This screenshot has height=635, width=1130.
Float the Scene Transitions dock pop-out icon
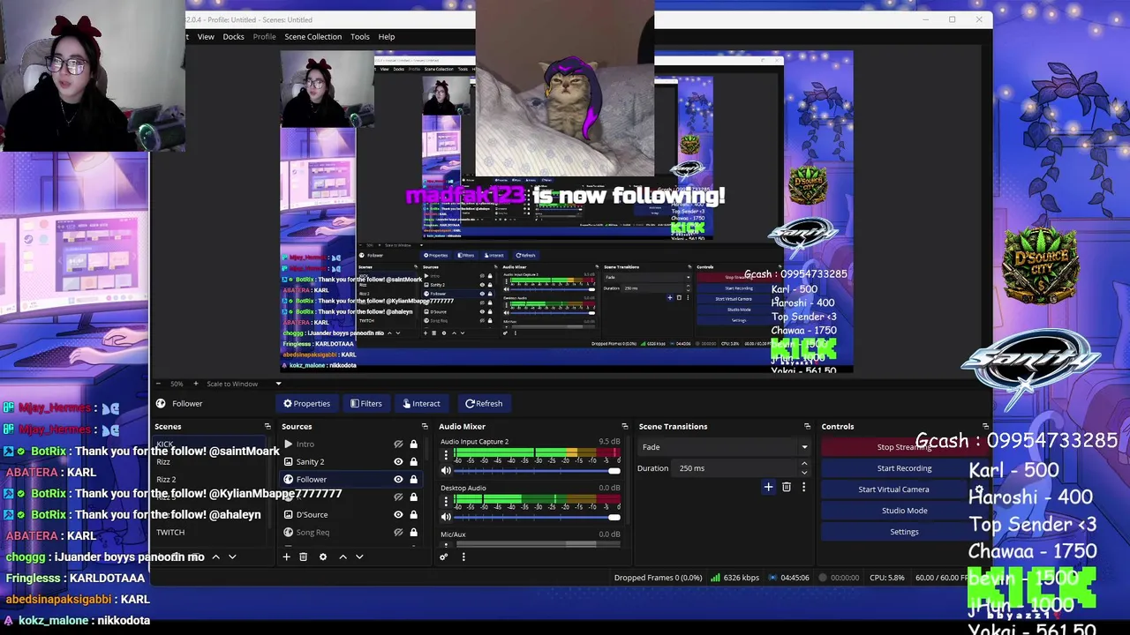tap(807, 427)
